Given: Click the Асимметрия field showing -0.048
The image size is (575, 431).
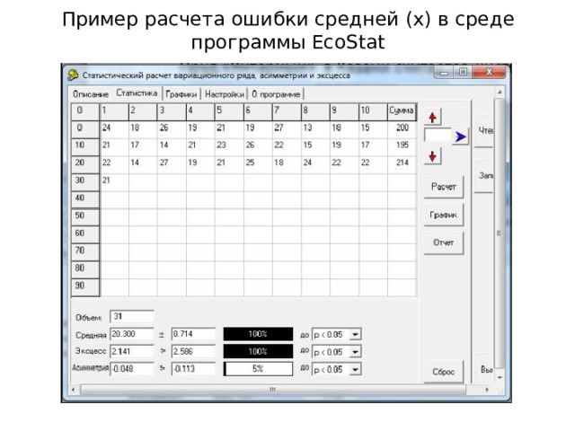Looking at the screenshot, I should (x=132, y=369).
